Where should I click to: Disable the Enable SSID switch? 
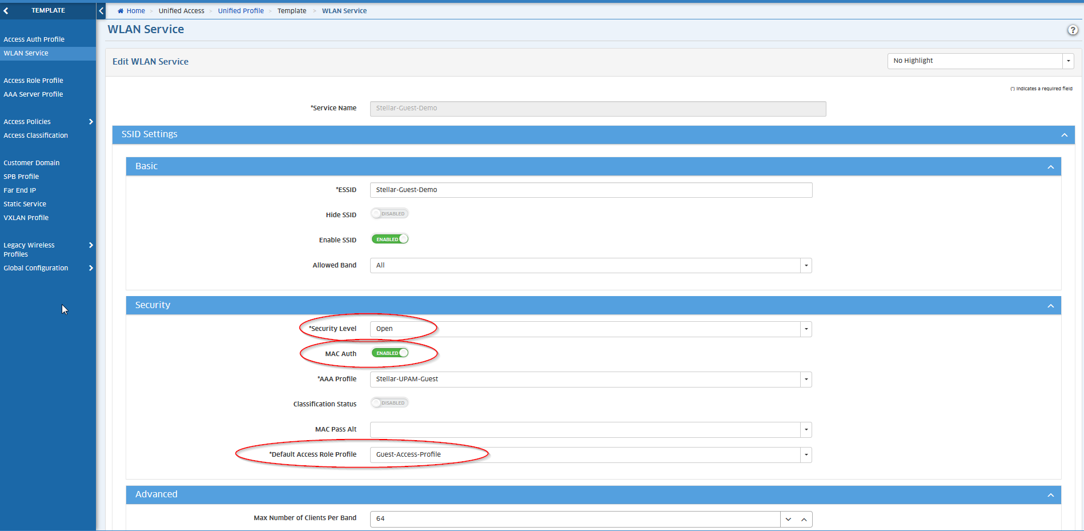(x=390, y=239)
